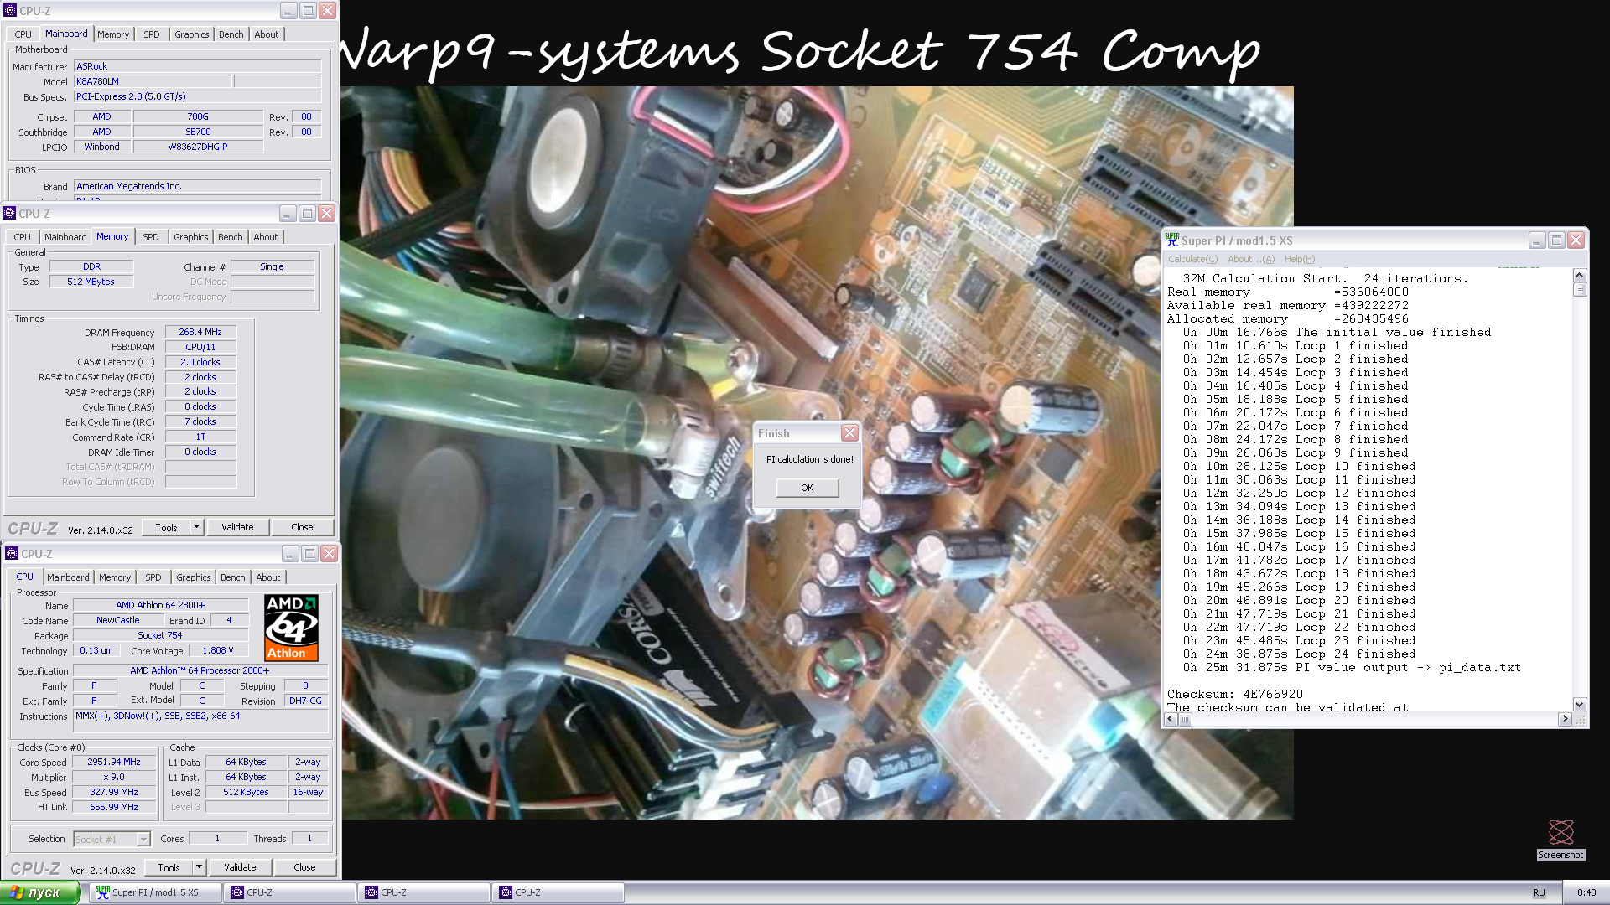Click the Super PI horizontal scroll-right arrow

pyautogui.click(x=1565, y=719)
